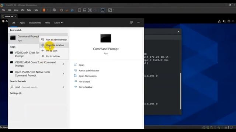236x132 pixels.
Task: Click the console view toolbar icon
Action: click(103, 10)
